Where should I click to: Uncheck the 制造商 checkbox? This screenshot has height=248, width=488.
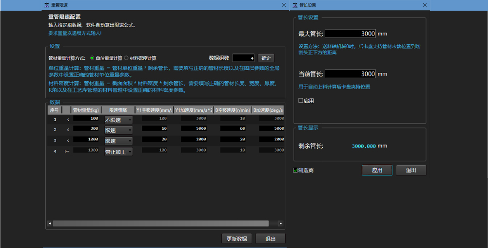pos(295,170)
